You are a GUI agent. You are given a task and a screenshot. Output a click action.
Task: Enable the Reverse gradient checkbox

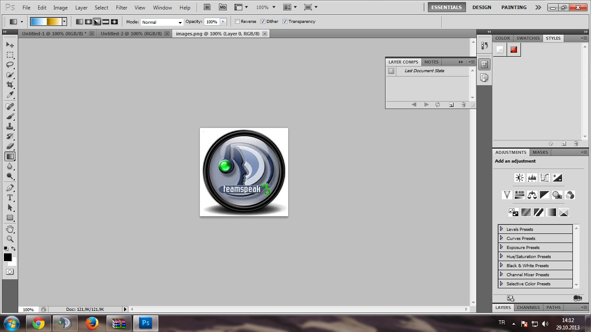pos(237,22)
